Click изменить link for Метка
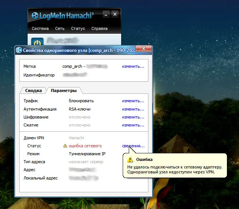Screen dimensions: 239x209 [133, 67]
